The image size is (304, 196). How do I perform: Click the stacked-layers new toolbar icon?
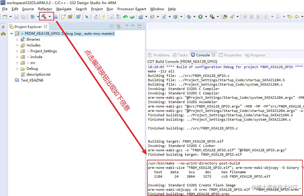coord(70,17)
